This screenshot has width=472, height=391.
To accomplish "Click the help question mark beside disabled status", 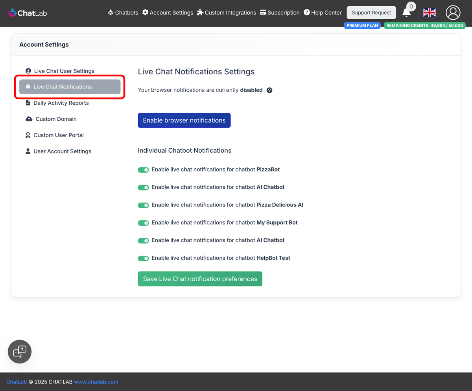I will 269,90.
